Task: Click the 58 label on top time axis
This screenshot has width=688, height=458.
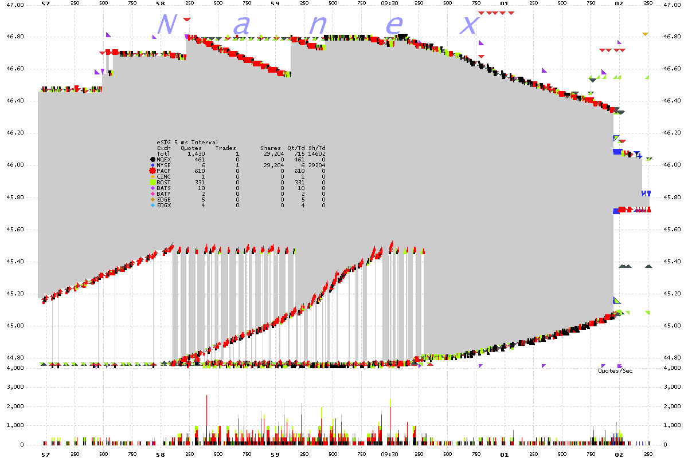Action: pos(161,3)
